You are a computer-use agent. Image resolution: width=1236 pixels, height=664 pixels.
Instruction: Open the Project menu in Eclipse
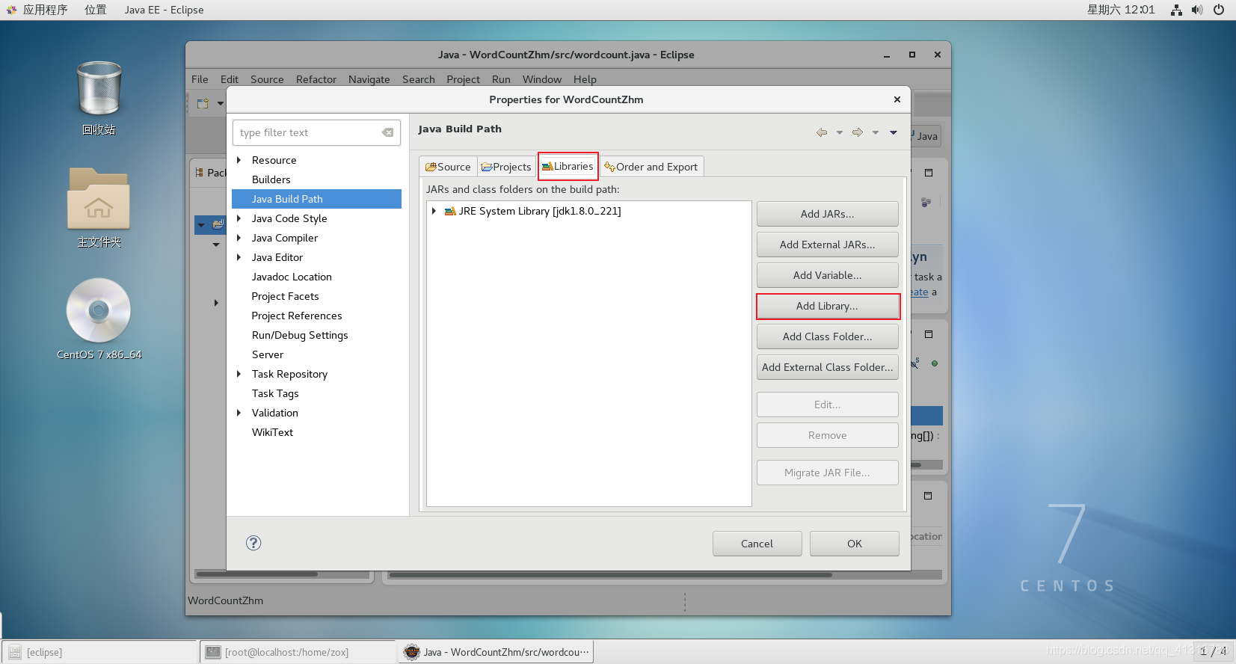[x=464, y=79]
